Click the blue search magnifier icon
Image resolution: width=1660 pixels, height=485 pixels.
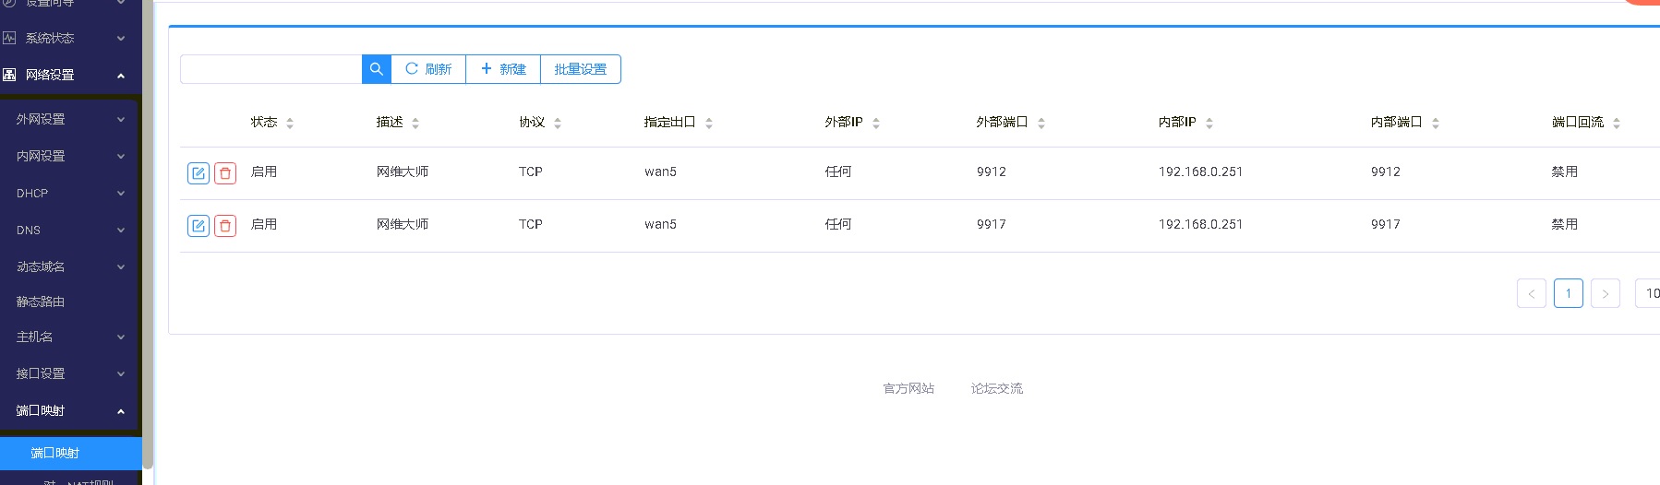pyautogui.click(x=376, y=69)
